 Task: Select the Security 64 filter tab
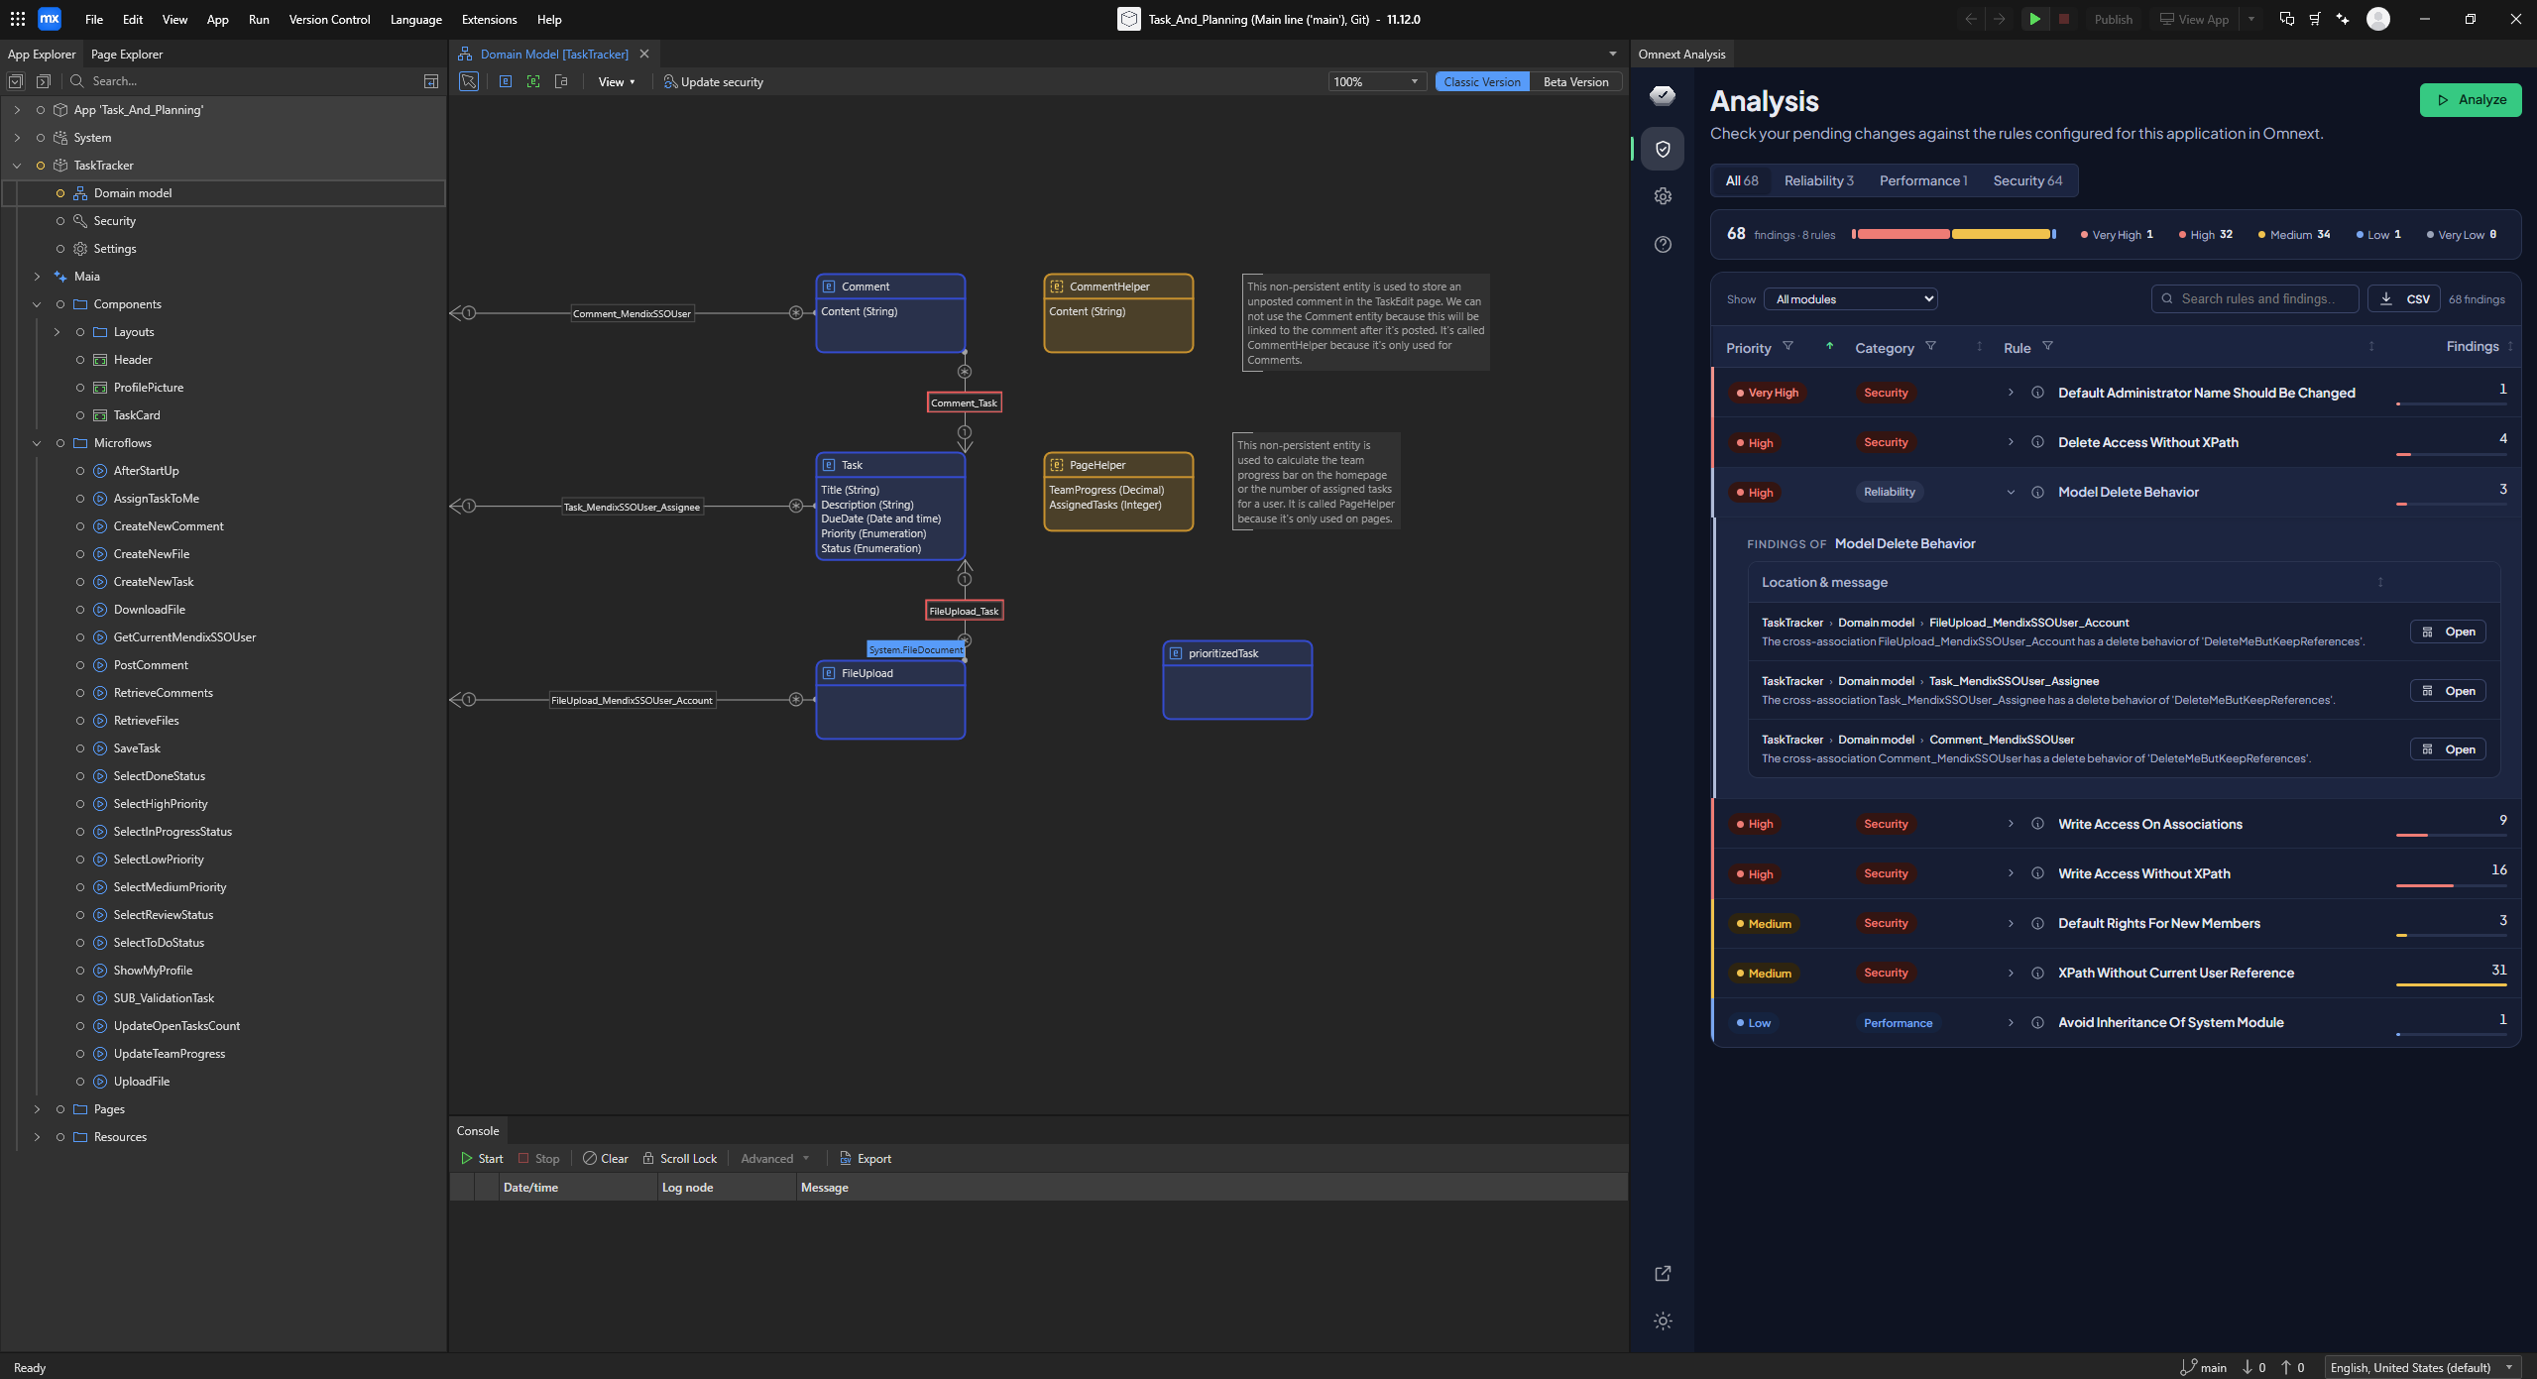2027,181
